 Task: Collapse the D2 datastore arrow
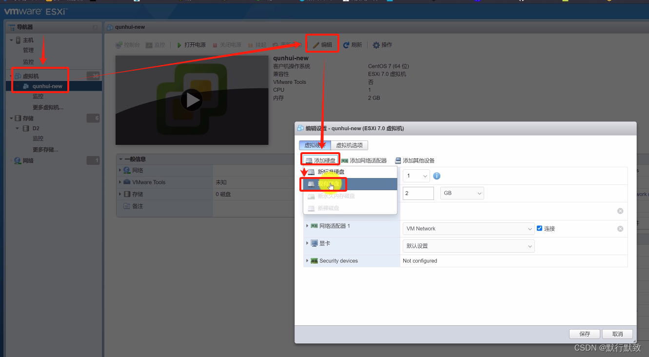(x=18, y=128)
